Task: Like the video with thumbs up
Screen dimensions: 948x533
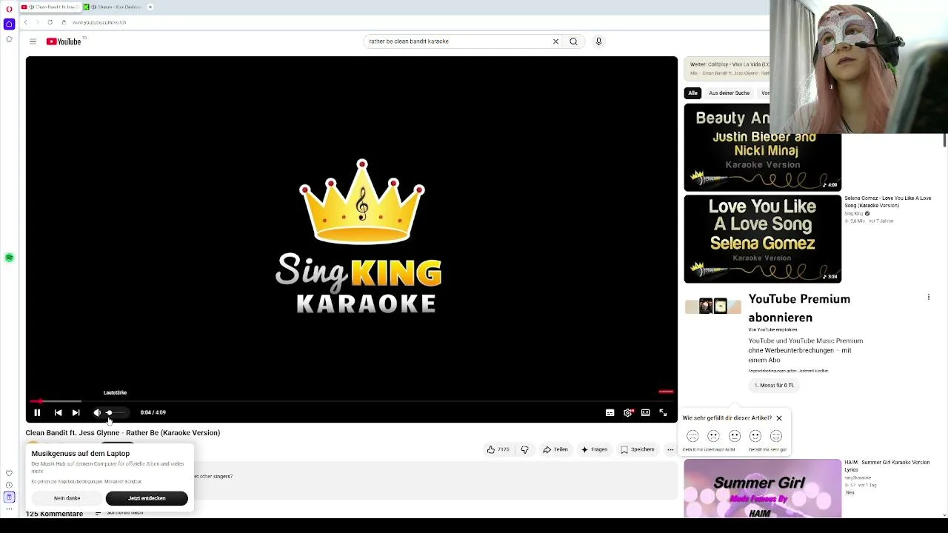Action: pyautogui.click(x=498, y=449)
